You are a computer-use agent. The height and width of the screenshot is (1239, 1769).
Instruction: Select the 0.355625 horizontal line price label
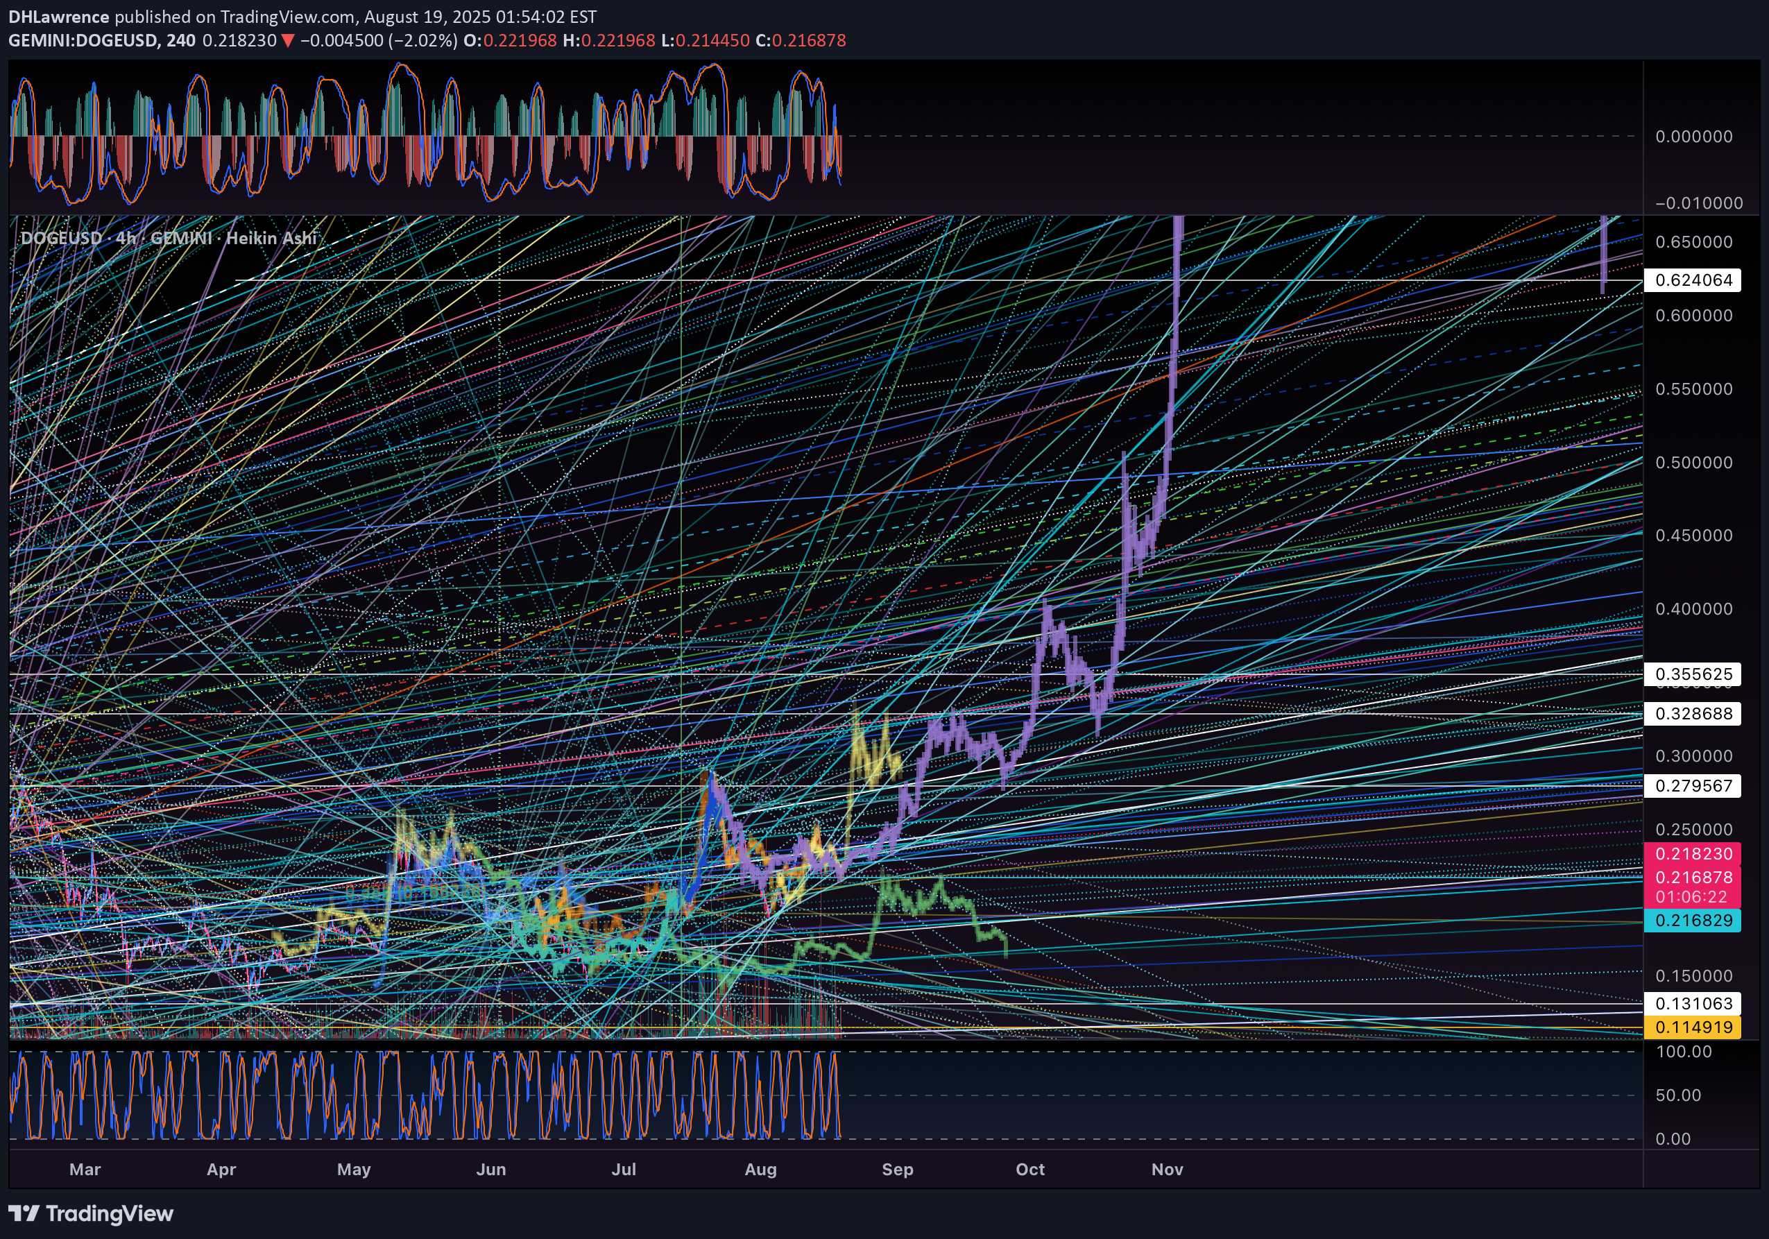point(1692,674)
